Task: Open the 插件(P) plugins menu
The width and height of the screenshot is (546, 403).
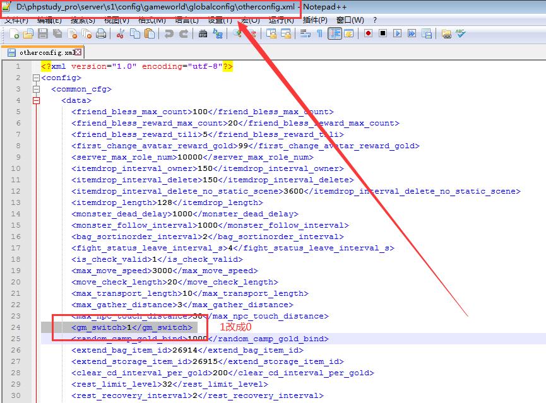Action: point(315,20)
